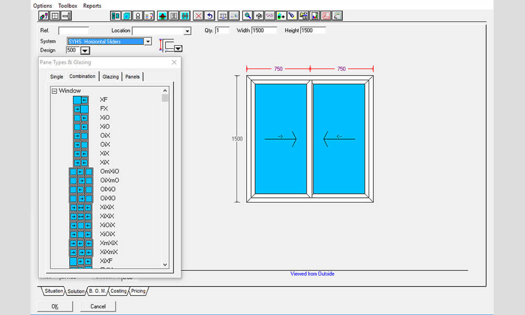Click the Cancel button
The width and height of the screenshot is (525, 315).
(98, 306)
